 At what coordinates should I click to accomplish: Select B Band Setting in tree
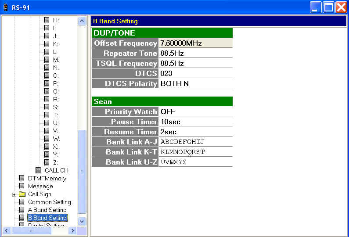[47, 218]
